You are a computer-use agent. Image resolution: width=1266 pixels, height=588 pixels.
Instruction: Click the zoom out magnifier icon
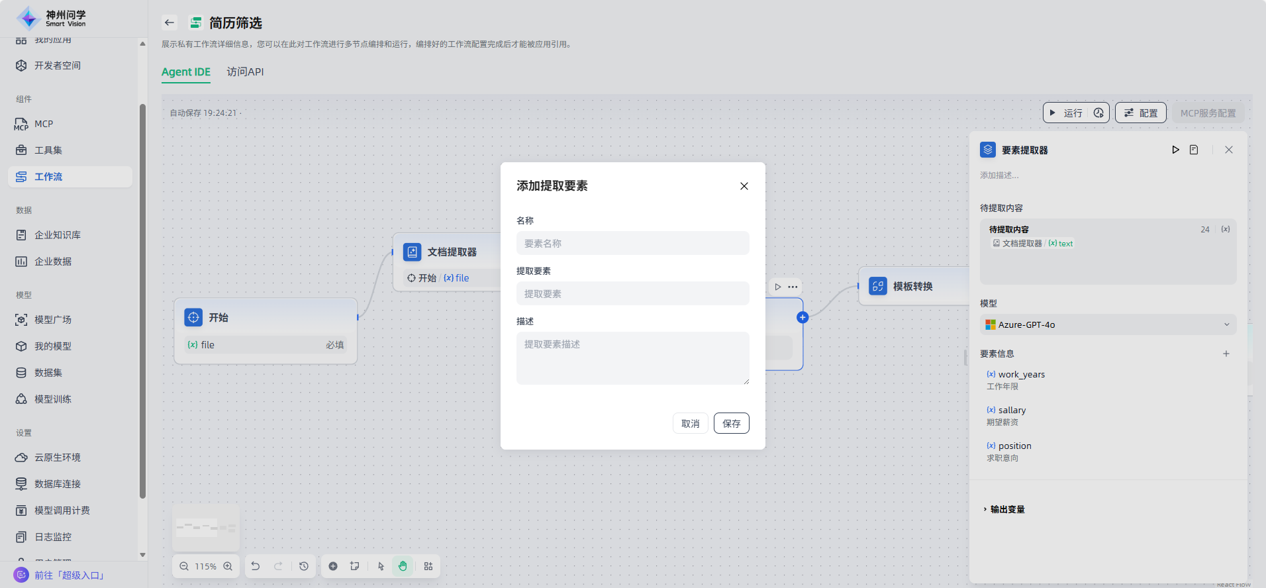(x=184, y=566)
